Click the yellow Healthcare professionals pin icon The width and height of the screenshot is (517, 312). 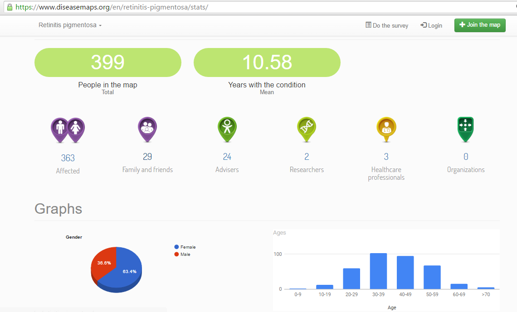386,130
